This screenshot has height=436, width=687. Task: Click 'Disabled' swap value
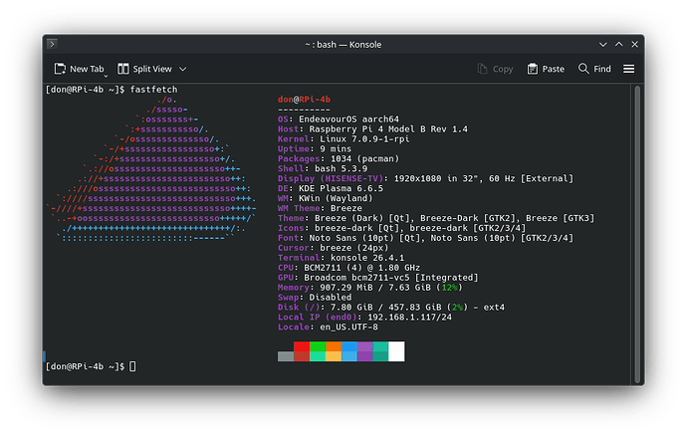tap(331, 298)
